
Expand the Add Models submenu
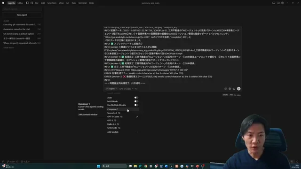123,132
